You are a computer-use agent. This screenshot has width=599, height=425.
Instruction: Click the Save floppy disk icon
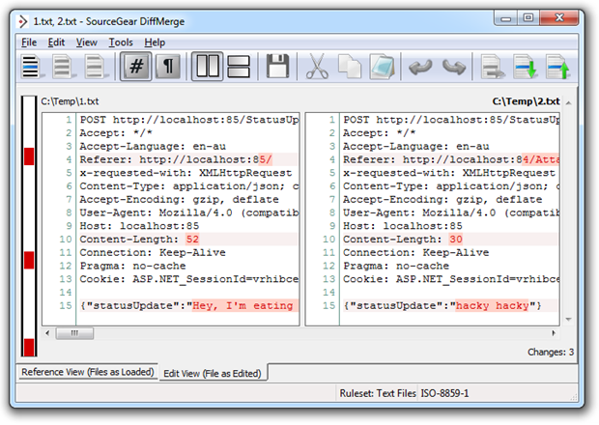pyautogui.click(x=277, y=67)
